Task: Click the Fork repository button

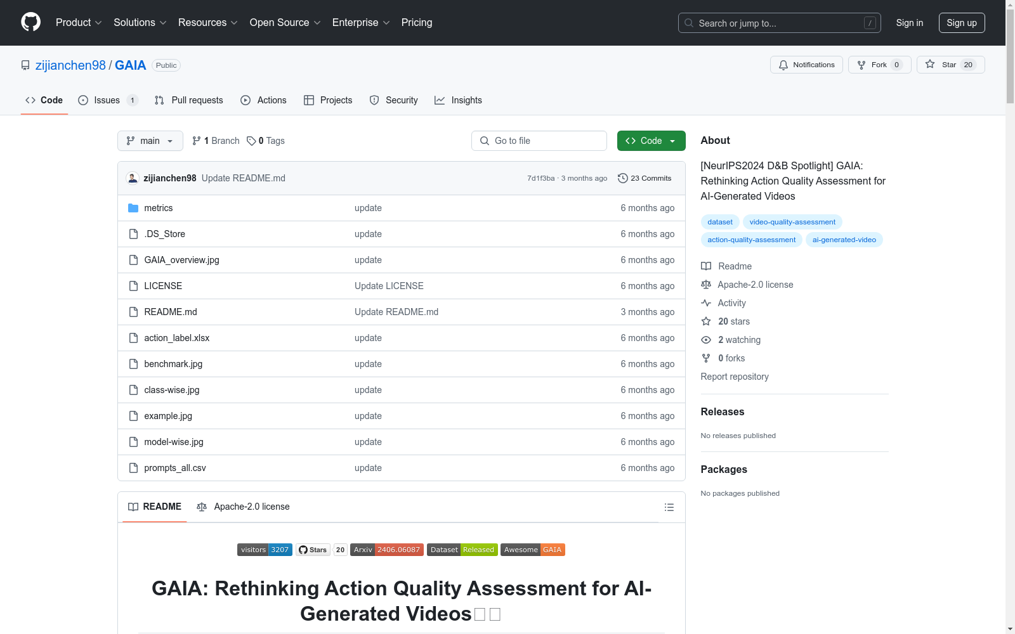Action: pyautogui.click(x=879, y=65)
